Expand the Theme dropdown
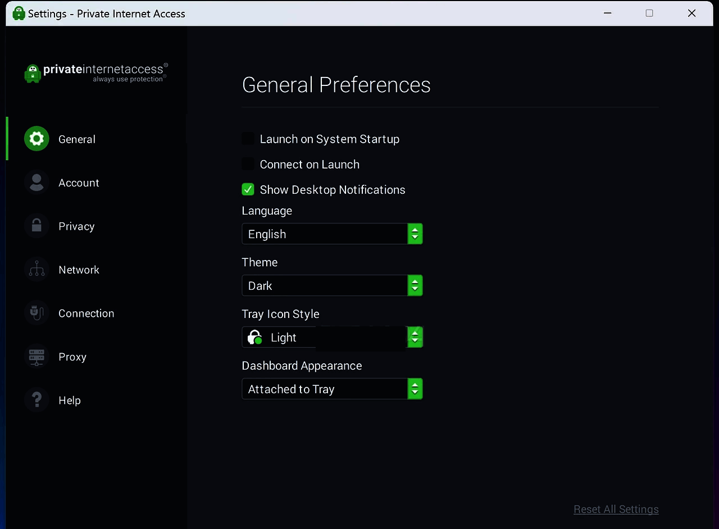Screen dimensions: 719x529 tap(331, 286)
